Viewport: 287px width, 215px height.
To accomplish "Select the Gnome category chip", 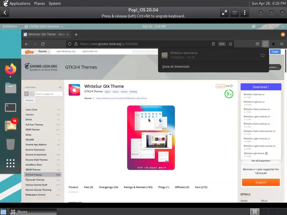I will (29, 100).
